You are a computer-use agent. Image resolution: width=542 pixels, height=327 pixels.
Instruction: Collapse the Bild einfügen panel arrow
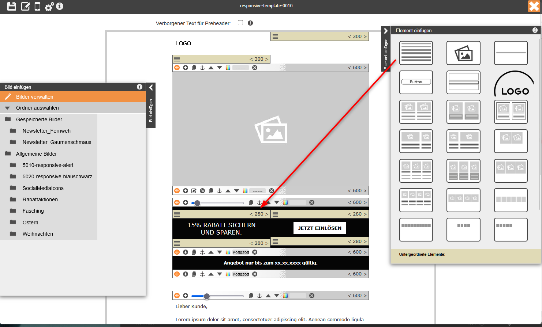[x=151, y=87]
